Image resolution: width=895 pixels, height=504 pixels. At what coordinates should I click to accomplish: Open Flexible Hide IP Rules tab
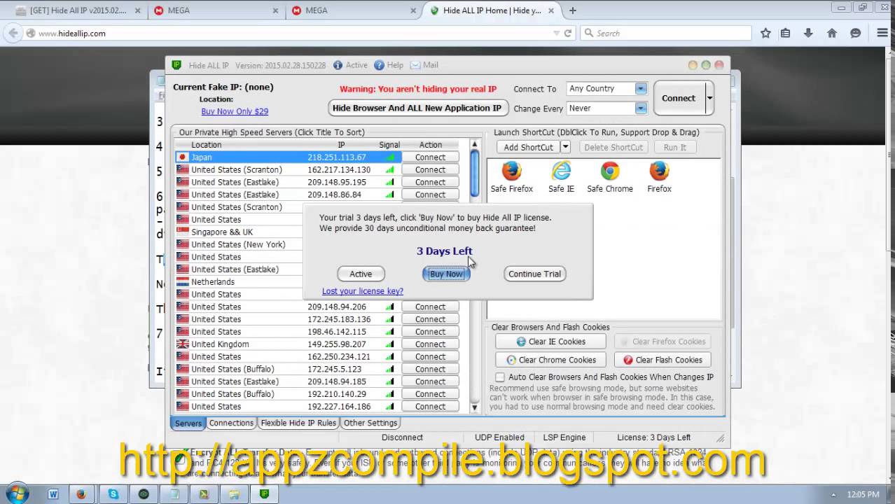[x=298, y=423]
